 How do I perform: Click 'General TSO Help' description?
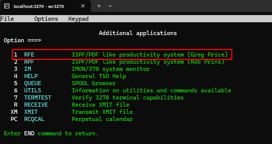[99, 76]
